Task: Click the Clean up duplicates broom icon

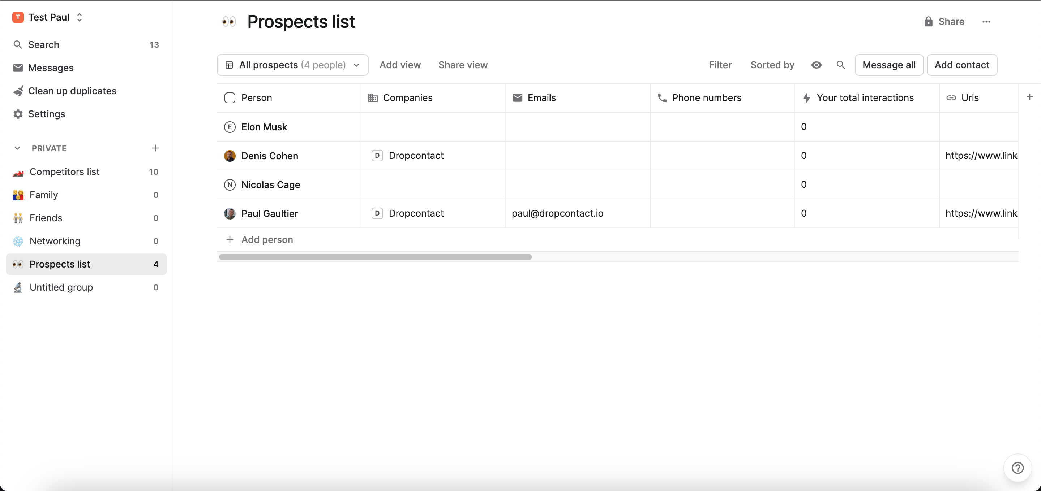Action: click(18, 91)
